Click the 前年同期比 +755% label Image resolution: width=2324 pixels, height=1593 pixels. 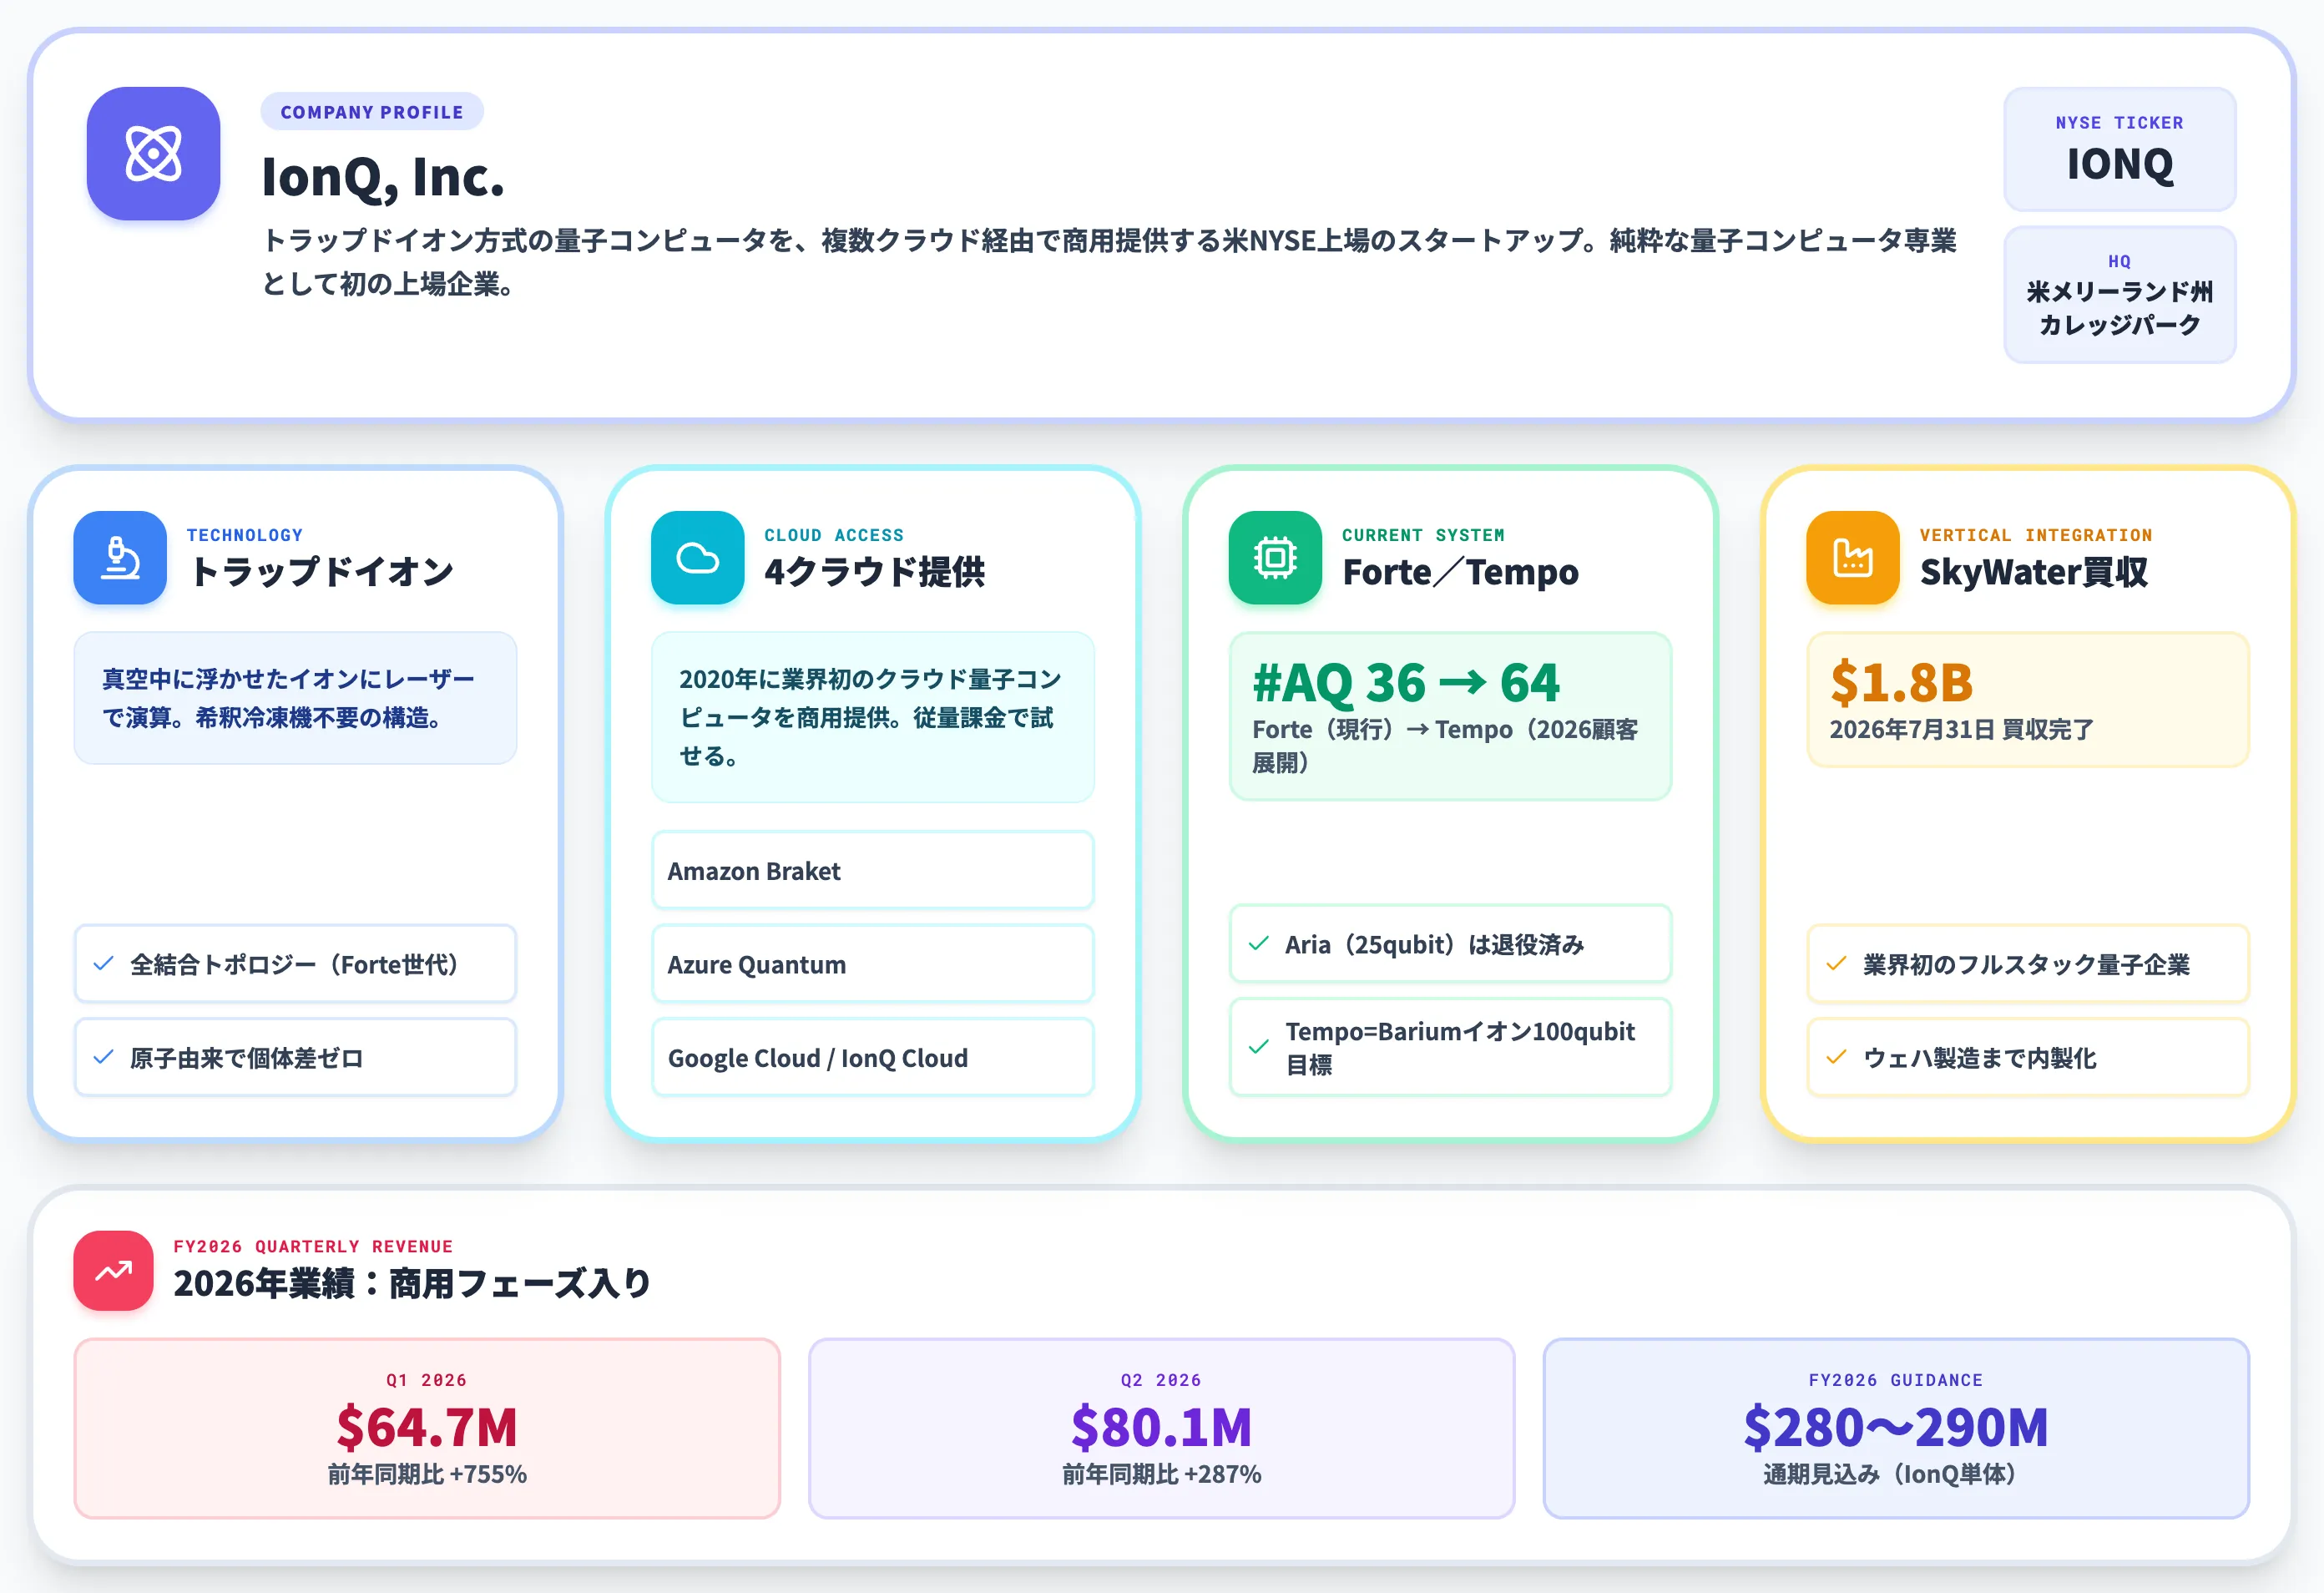tap(427, 1474)
